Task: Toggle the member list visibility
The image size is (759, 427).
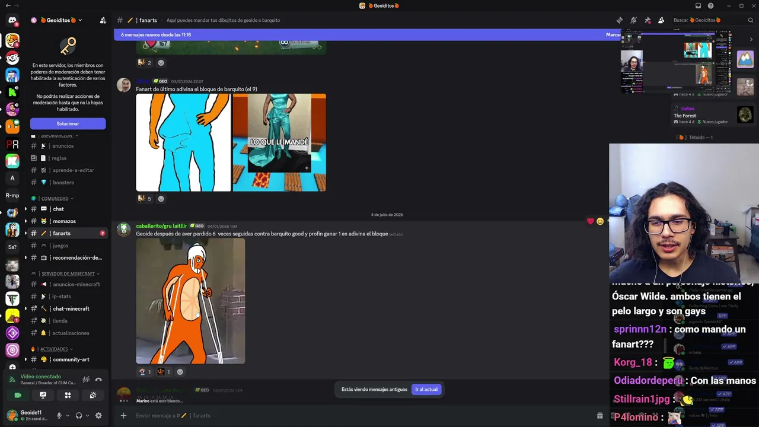Action: [x=661, y=20]
